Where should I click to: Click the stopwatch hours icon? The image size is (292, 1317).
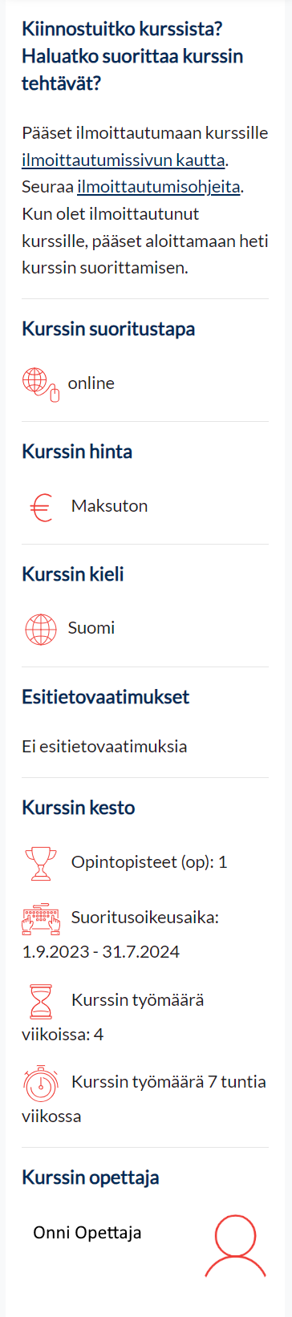(41, 1083)
